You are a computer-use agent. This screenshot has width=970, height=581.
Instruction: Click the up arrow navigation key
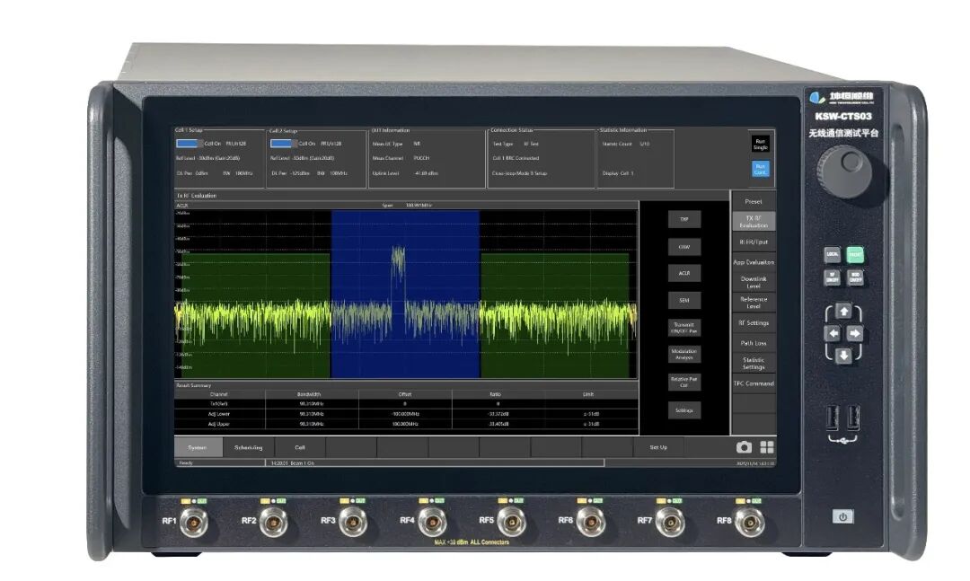click(x=843, y=312)
